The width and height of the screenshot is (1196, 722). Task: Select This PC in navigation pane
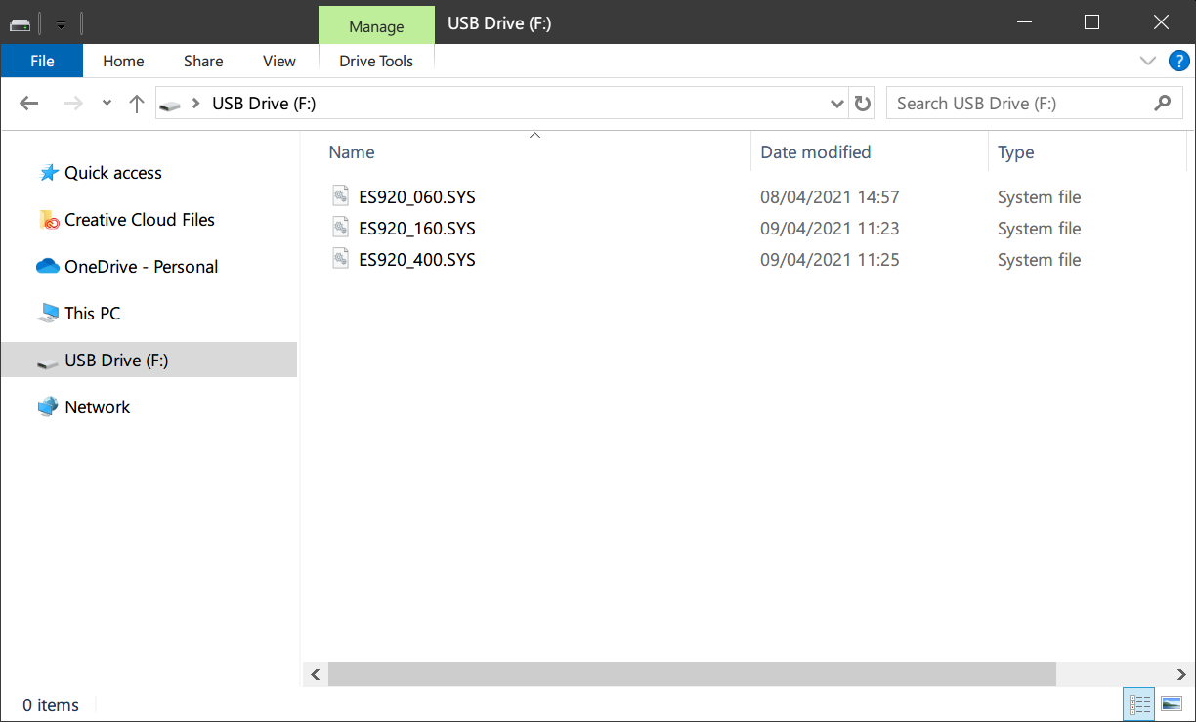(x=93, y=314)
